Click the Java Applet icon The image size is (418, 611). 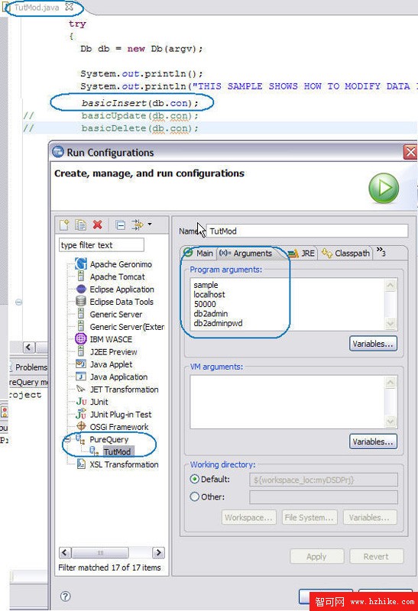(x=81, y=364)
